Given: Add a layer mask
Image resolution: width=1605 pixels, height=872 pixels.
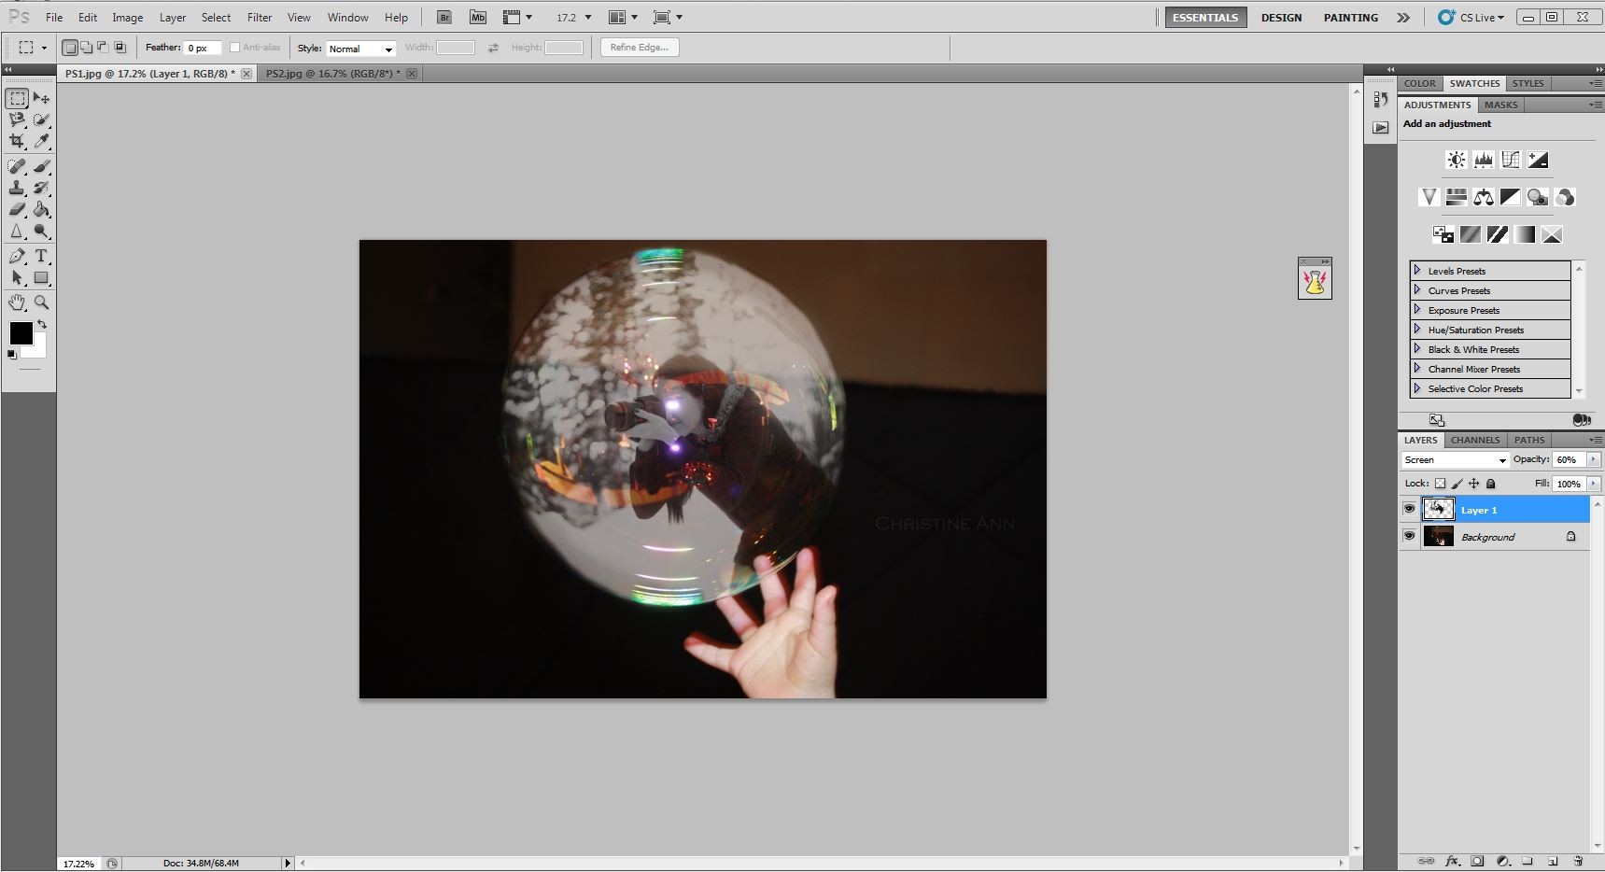Looking at the screenshot, I should (1477, 861).
